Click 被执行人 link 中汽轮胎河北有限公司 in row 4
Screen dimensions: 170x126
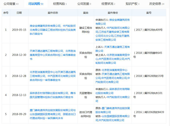[113, 99]
